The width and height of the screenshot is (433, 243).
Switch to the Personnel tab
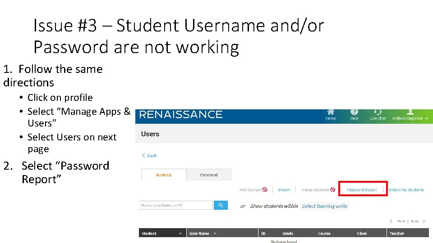(209, 175)
